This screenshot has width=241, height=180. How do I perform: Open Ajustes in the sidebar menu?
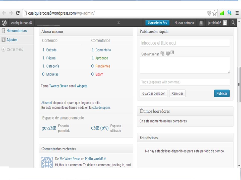(x=12, y=40)
